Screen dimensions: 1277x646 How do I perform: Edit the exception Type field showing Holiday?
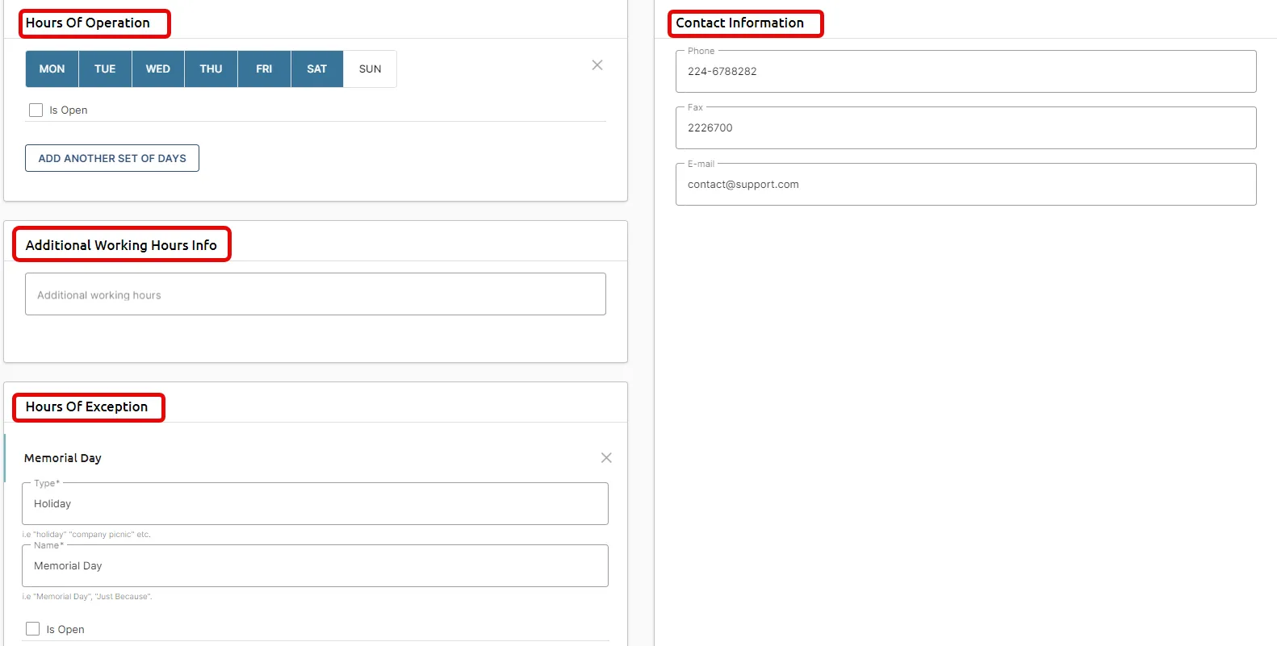coord(315,504)
